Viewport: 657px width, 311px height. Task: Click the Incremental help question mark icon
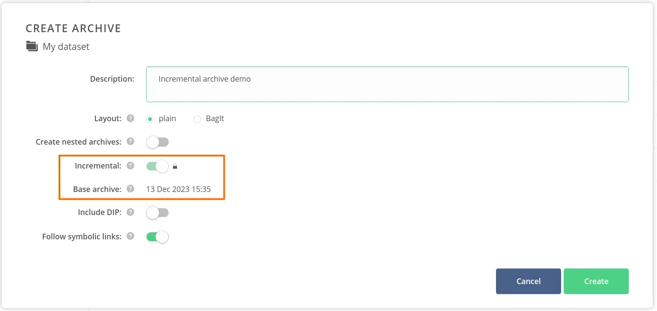(x=130, y=165)
